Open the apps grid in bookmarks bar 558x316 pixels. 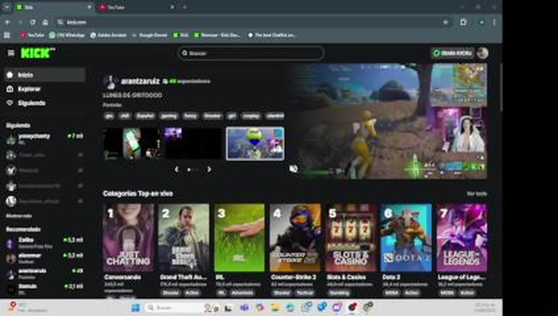(x=7, y=35)
